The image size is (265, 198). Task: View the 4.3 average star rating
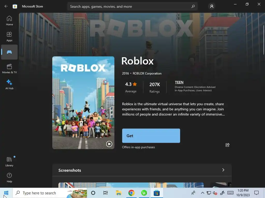(x=131, y=87)
